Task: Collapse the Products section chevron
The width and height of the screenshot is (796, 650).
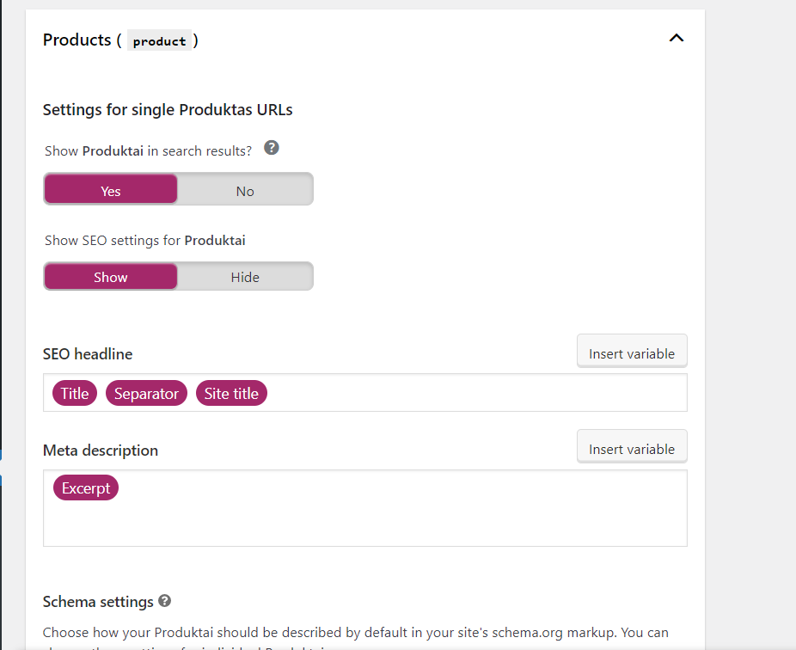Action: click(x=677, y=38)
